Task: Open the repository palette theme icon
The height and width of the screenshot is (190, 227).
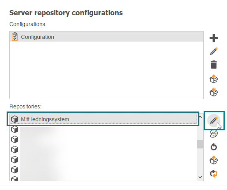Action: point(214,134)
